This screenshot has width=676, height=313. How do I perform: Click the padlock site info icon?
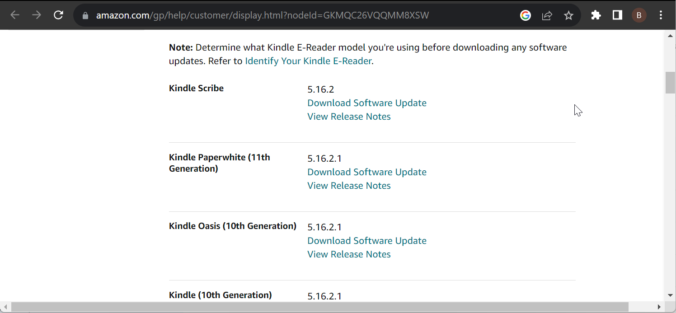tap(85, 16)
